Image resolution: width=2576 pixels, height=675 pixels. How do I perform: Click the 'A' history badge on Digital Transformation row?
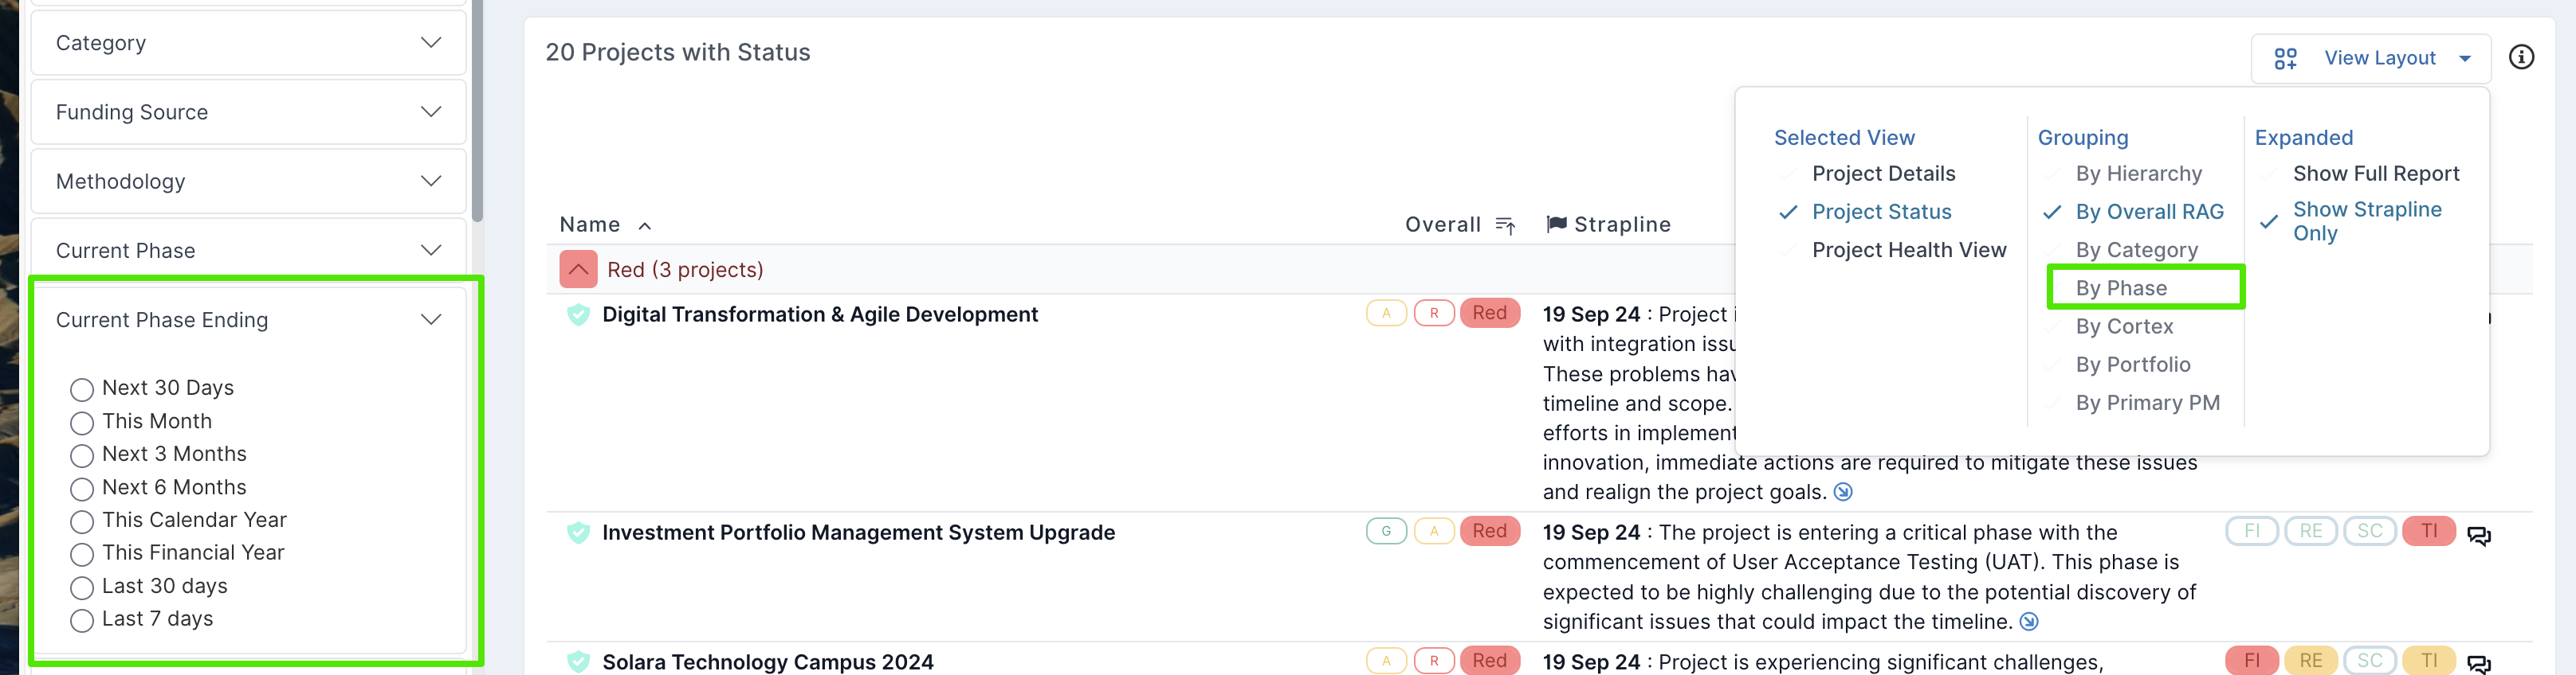[x=1386, y=313]
